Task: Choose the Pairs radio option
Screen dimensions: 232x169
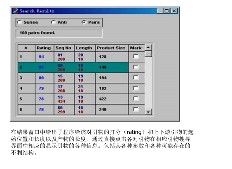Action: click(84, 22)
